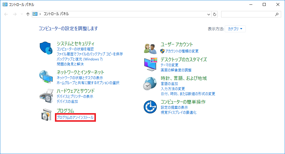Expand the address bar history dropdown
The width and height of the screenshot is (285, 154).
pos(208,14)
